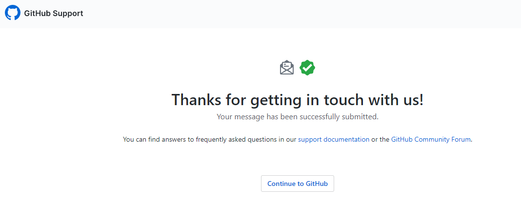Image resolution: width=521 pixels, height=221 pixels.
Task: Open the GitHub Support header title
Action: click(x=54, y=14)
